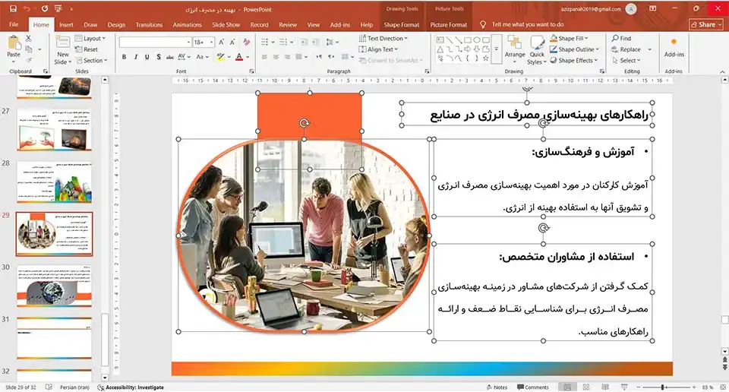Screen dimensions: 729x392
Task: Switch to the Transitions tab
Action: point(149,24)
